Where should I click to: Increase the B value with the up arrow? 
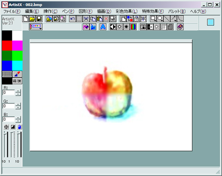(18, 118)
